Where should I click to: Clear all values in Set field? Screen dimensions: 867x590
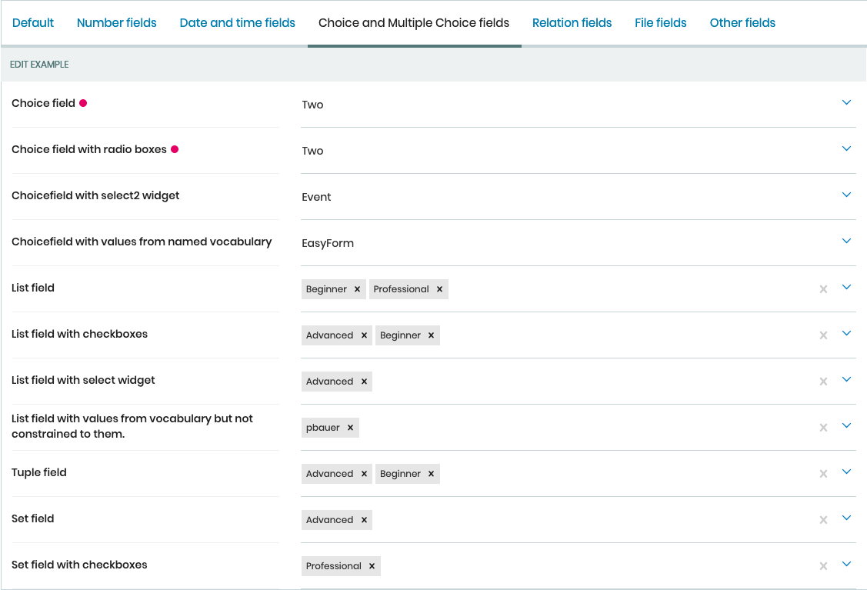click(823, 520)
